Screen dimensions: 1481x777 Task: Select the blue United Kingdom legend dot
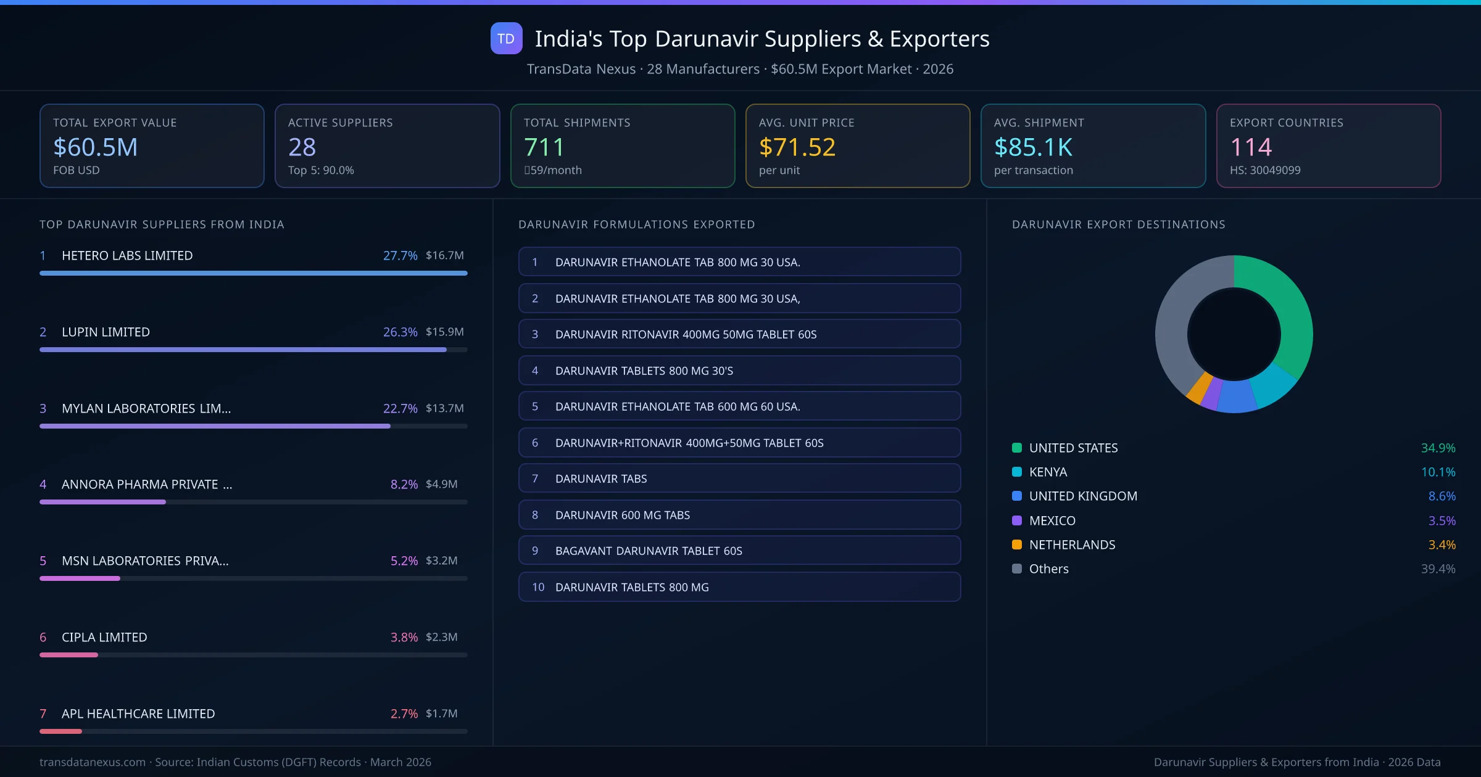pyautogui.click(x=1017, y=496)
